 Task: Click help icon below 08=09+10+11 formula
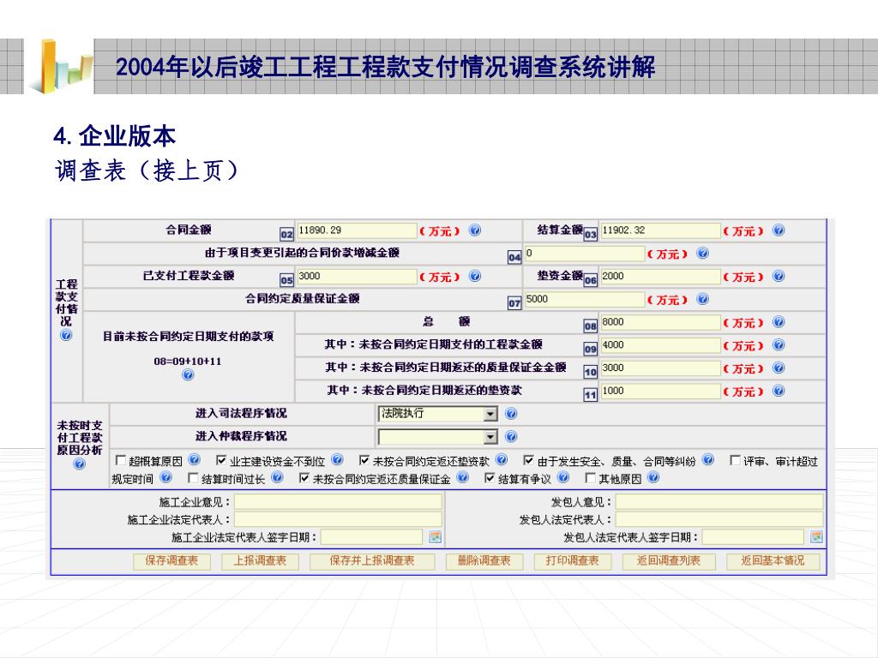(x=188, y=375)
